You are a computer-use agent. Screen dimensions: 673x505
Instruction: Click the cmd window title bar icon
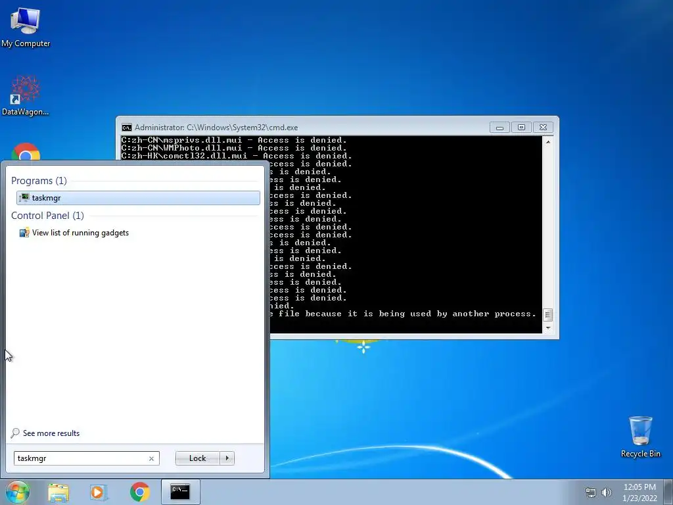point(127,128)
